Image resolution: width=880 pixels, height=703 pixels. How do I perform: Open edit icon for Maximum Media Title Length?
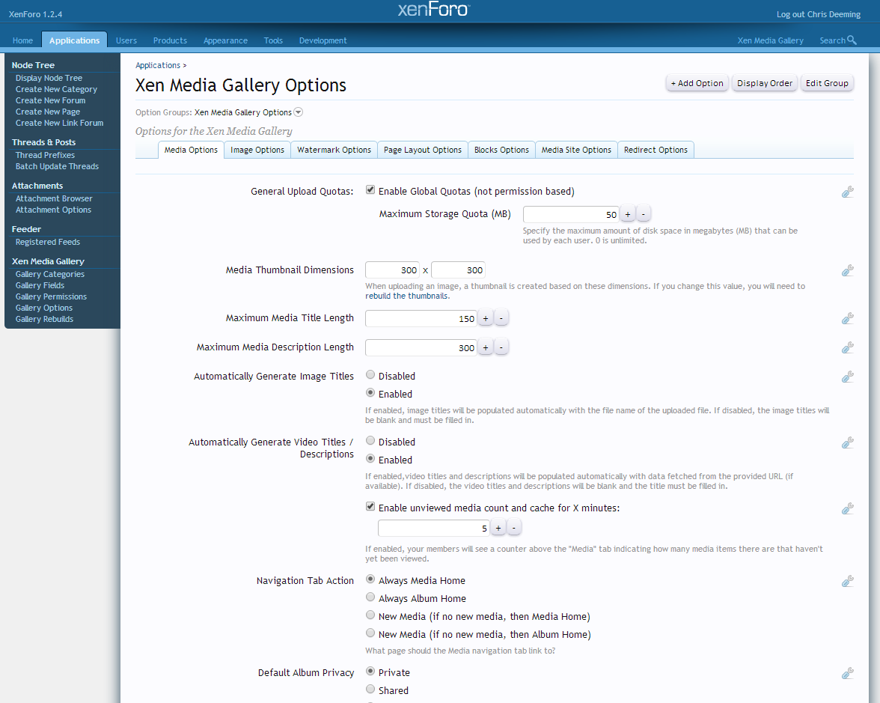tap(847, 318)
